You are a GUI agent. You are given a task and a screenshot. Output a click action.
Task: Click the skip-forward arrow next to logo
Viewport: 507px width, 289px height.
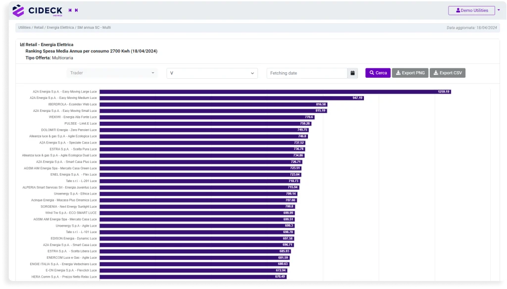point(76,10)
